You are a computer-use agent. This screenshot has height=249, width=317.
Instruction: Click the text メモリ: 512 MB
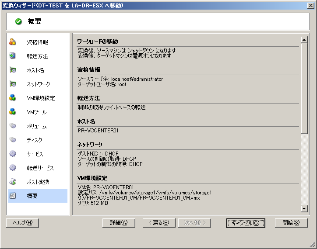click(x=93, y=203)
